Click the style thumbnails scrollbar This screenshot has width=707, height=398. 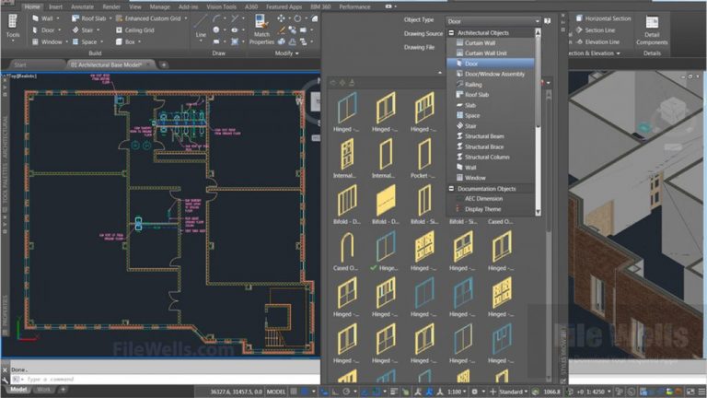tap(549, 165)
